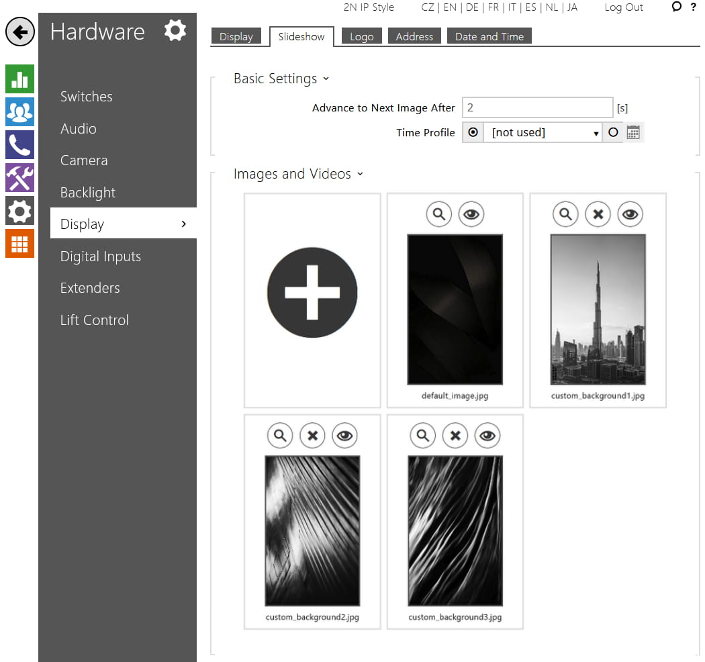Switch language to DE
The image size is (705, 662).
click(x=472, y=7)
